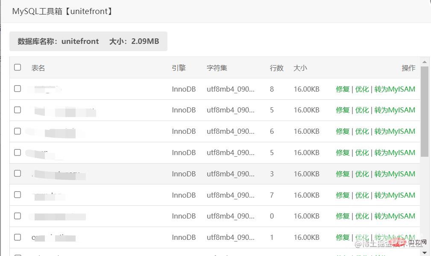Viewport: 431px width, 256px height.
Task: Click 转为MyISAM for the 7-row table
Action: pos(395,195)
